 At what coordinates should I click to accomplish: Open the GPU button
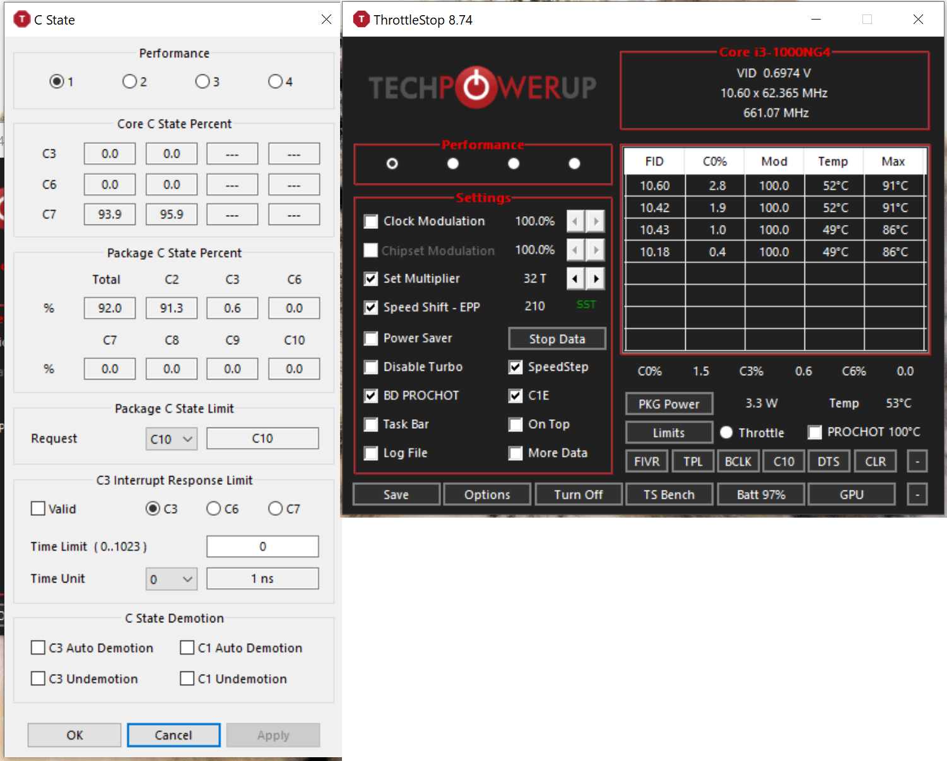pyautogui.click(x=852, y=494)
